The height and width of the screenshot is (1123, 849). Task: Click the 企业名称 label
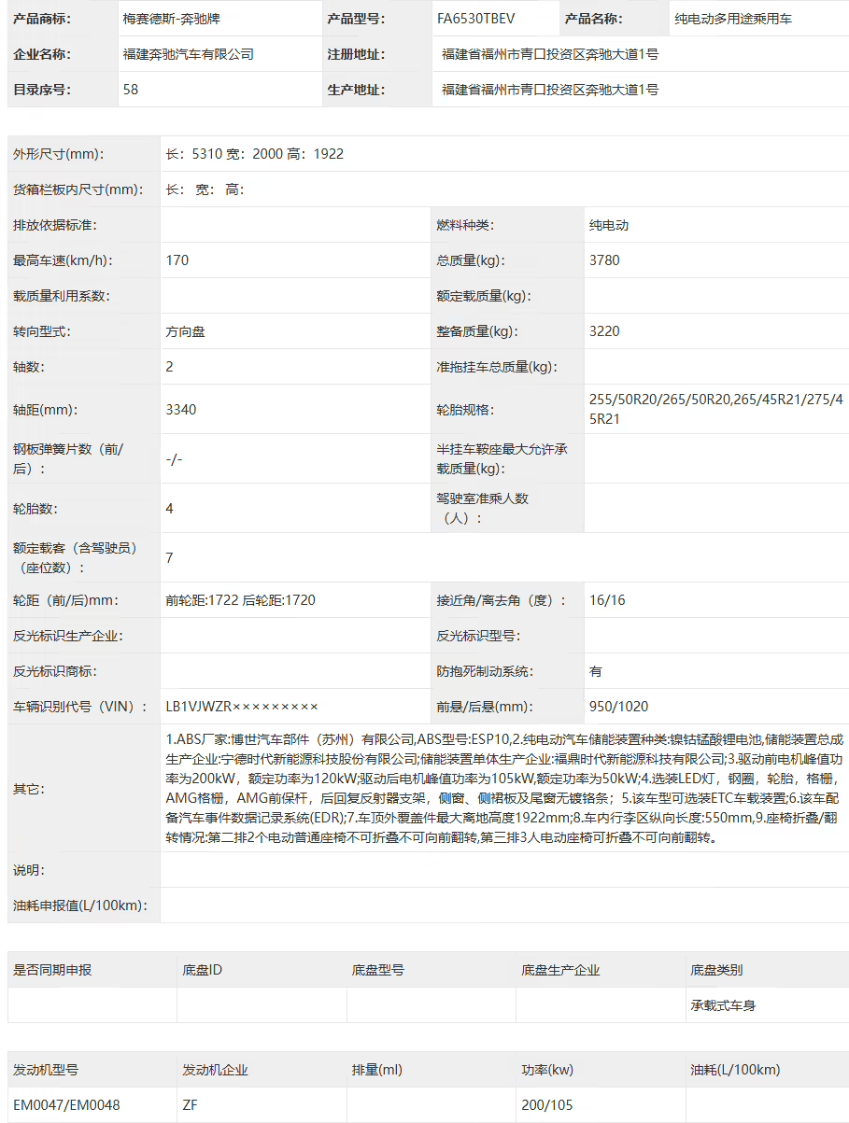[x=43, y=54]
